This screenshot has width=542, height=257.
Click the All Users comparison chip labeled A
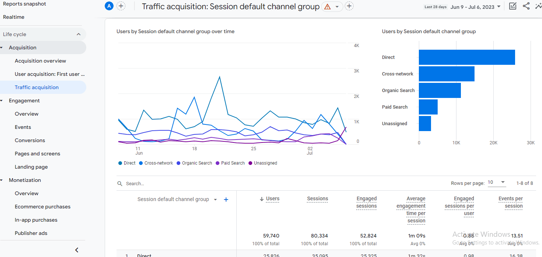pyautogui.click(x=109, y=6)
